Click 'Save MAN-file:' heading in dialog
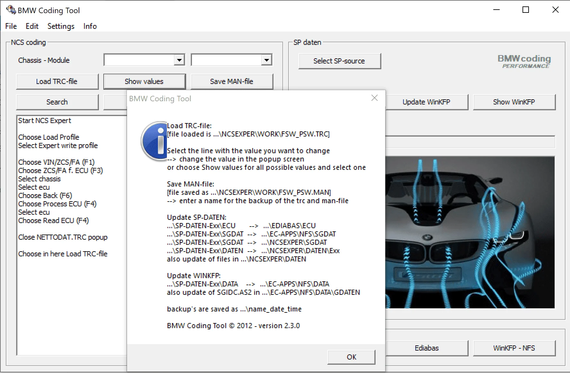The width and height of the screenshot is (570, 373). pyautogui.click(x=191, y=184)
